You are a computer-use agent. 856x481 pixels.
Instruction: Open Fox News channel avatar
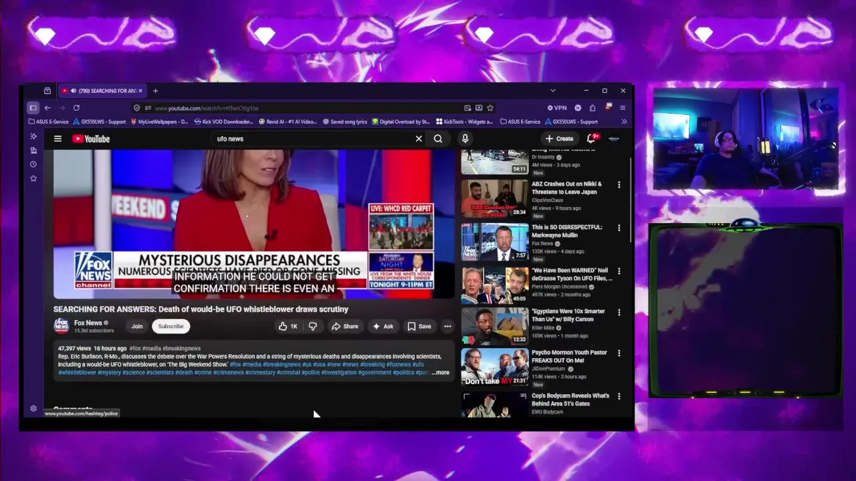[x=61, y=326]
